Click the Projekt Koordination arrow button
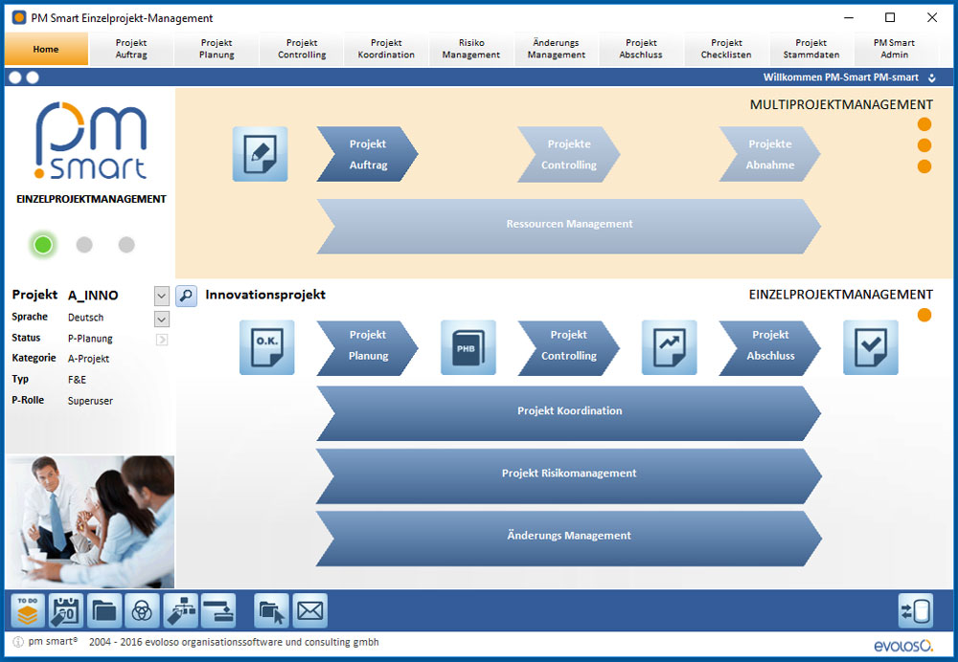The width and height of the screenshot is (958, 662). pyautogui.click(x=569, y=411)
